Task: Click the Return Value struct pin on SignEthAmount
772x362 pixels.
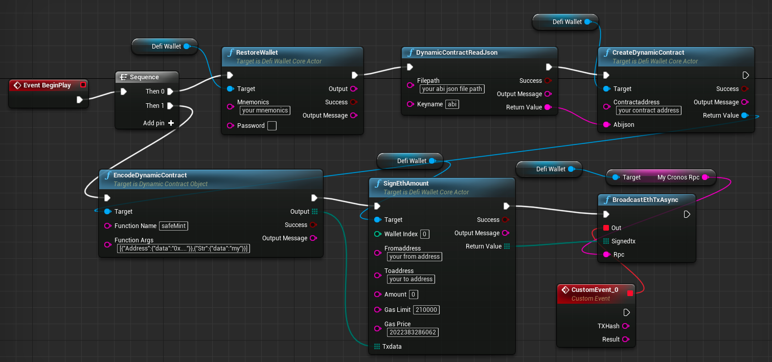Action: [506, 246]
